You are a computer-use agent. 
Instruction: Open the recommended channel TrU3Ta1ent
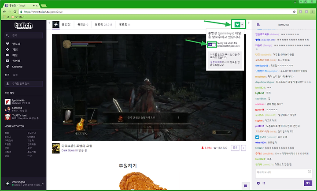point(22,116)
